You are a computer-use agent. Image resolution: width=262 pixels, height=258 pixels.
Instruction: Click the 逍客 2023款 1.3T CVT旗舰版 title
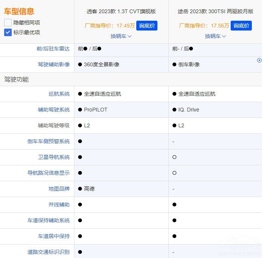click(121, 11)
